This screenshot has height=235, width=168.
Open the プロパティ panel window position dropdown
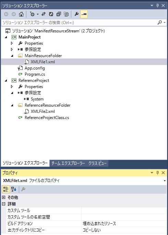[152, 173]
